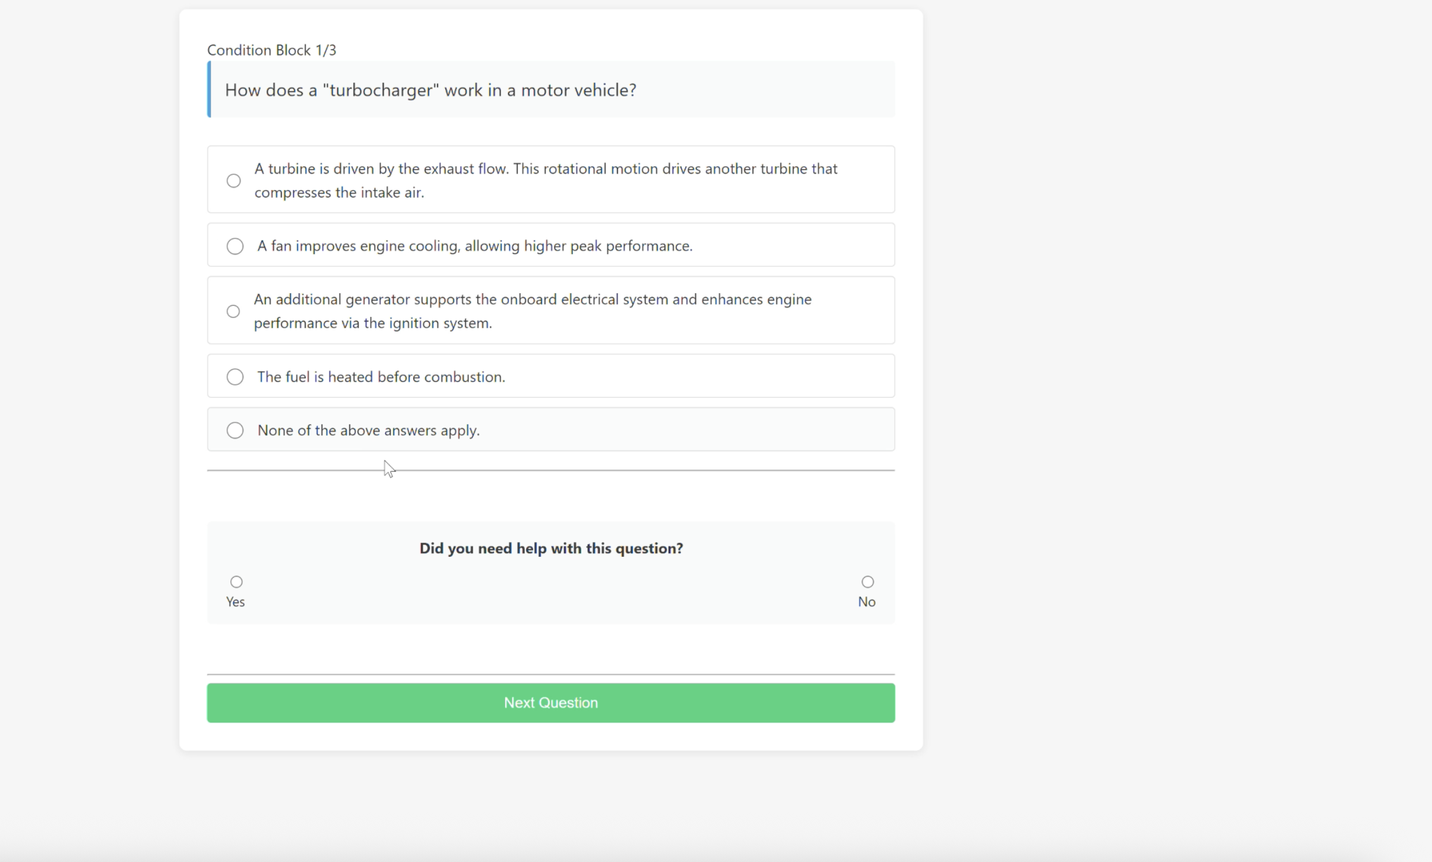The height and width of the screenshot is (862, 1432).
Task: Click "The fuel is heated before combustion" text
Action: [x=381, y=377]
